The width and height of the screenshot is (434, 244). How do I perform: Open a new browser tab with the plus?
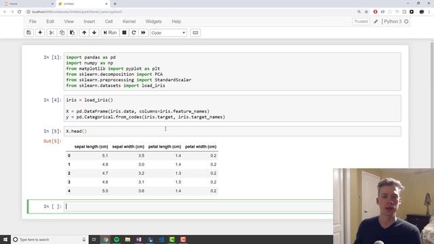coord(115,4)
